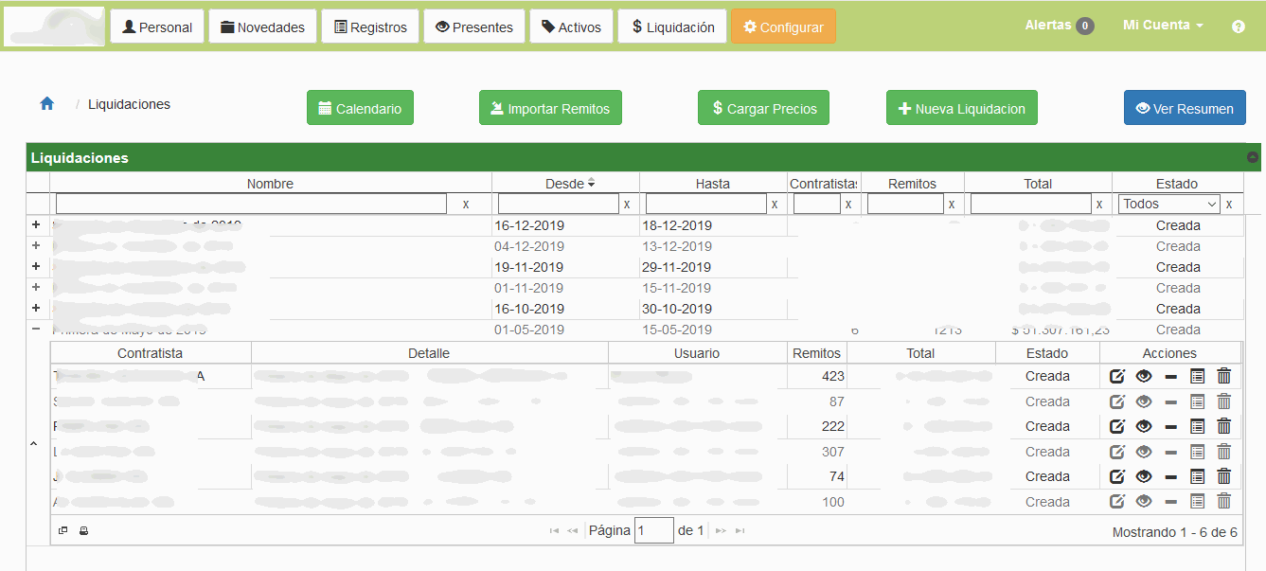Open Ver Resumen
This screenshot has width=1266, height=571.
point(1185,108)
